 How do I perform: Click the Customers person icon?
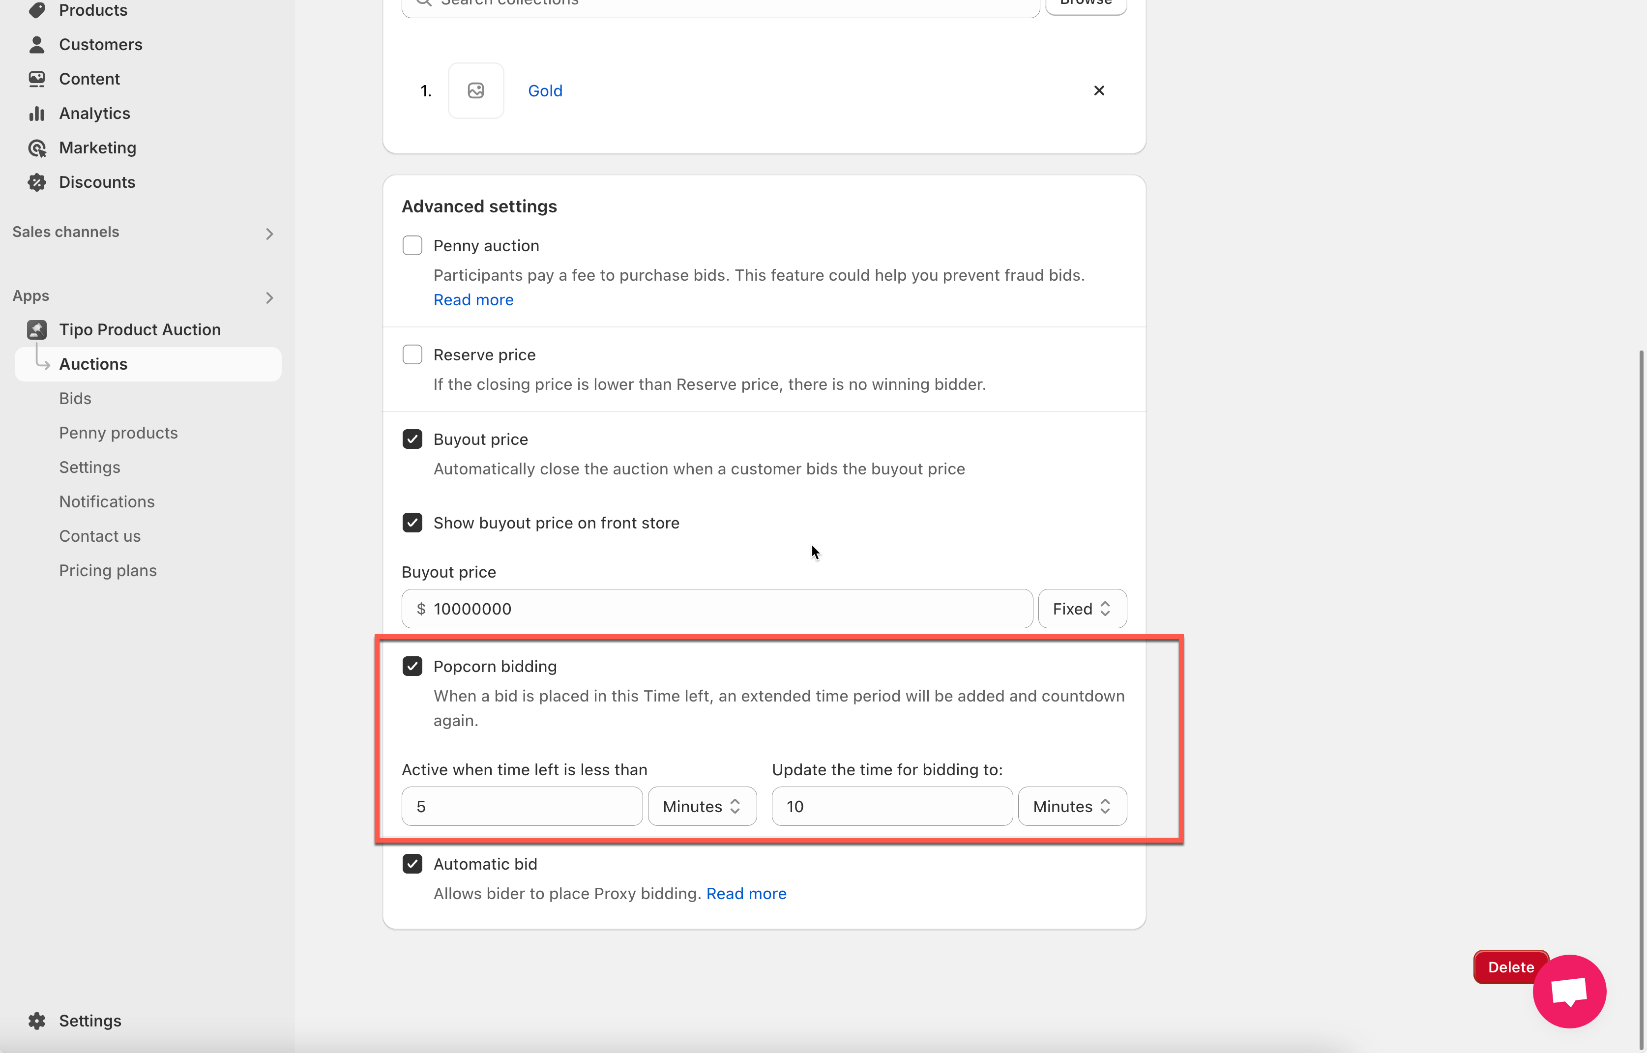point(37,44)
